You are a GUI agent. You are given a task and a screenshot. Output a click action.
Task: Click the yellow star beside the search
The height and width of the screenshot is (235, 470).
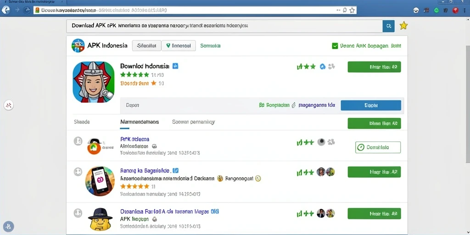[x=403, y=26]
